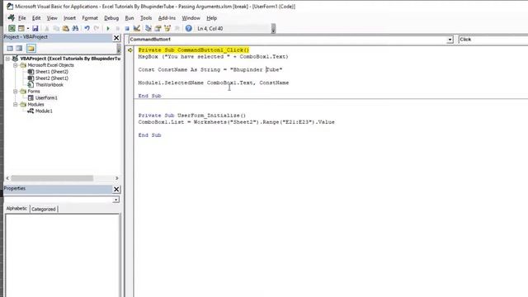Viewport: 528px width, 297px height.
Task: Open the Window menu
Action: tap(191, 18)
